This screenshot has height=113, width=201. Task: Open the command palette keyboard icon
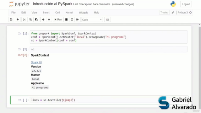click(107, 19)
